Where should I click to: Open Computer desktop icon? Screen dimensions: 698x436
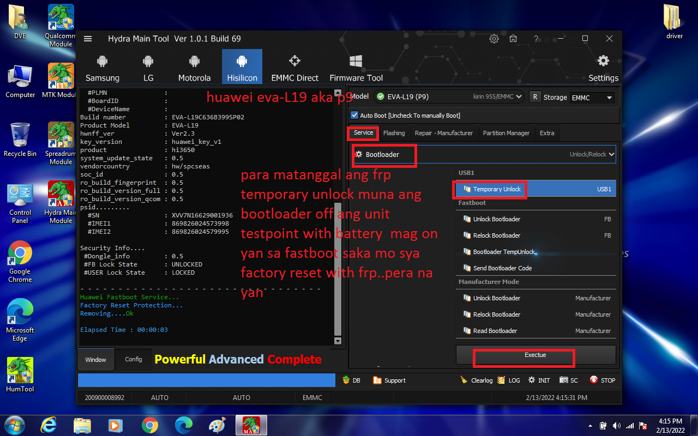[20, 81]
